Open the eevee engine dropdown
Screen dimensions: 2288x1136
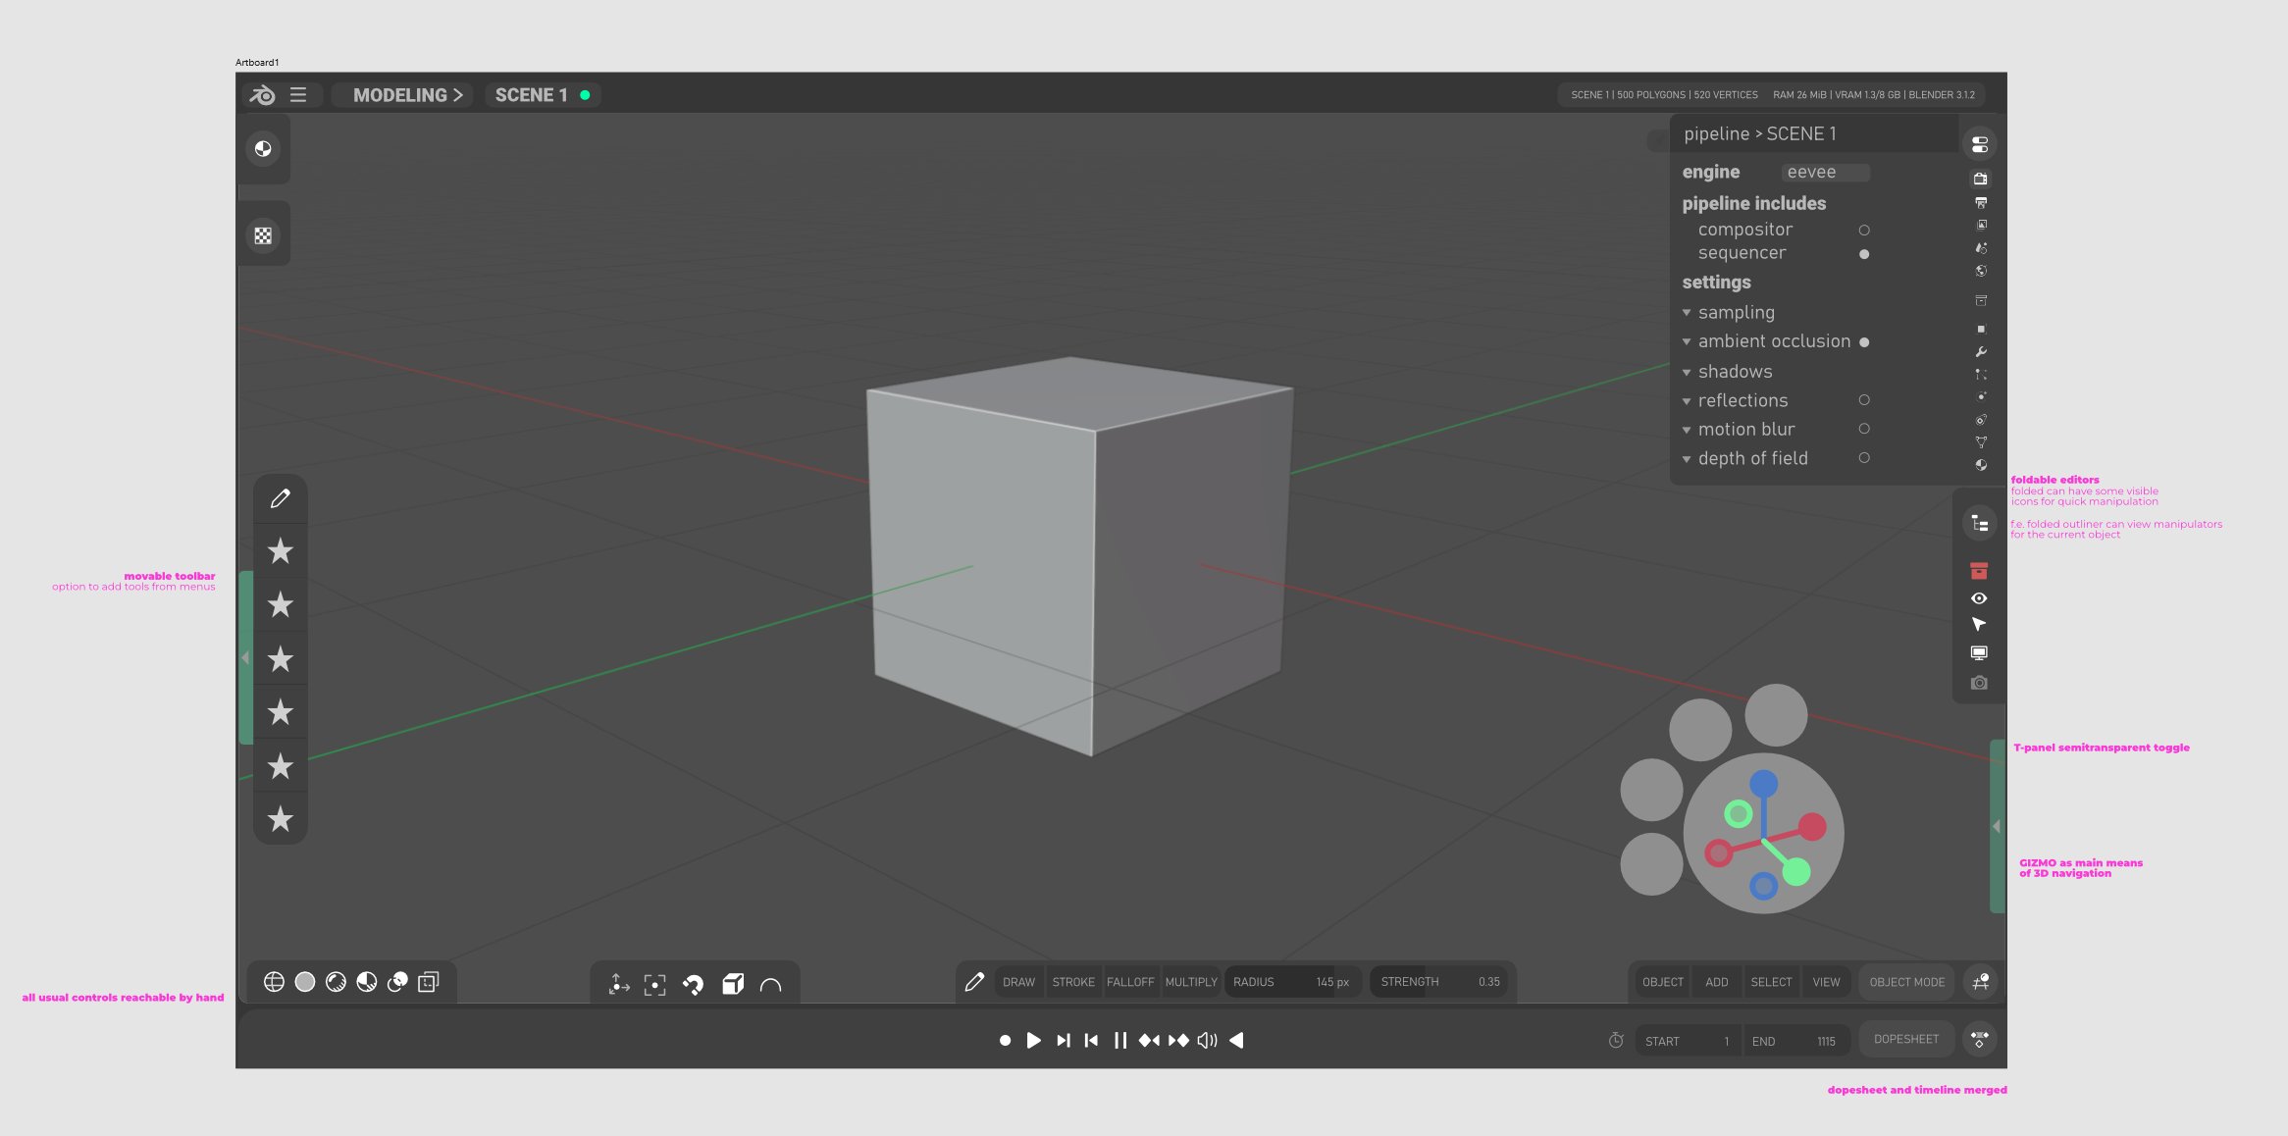click(x=1825, y=173)
